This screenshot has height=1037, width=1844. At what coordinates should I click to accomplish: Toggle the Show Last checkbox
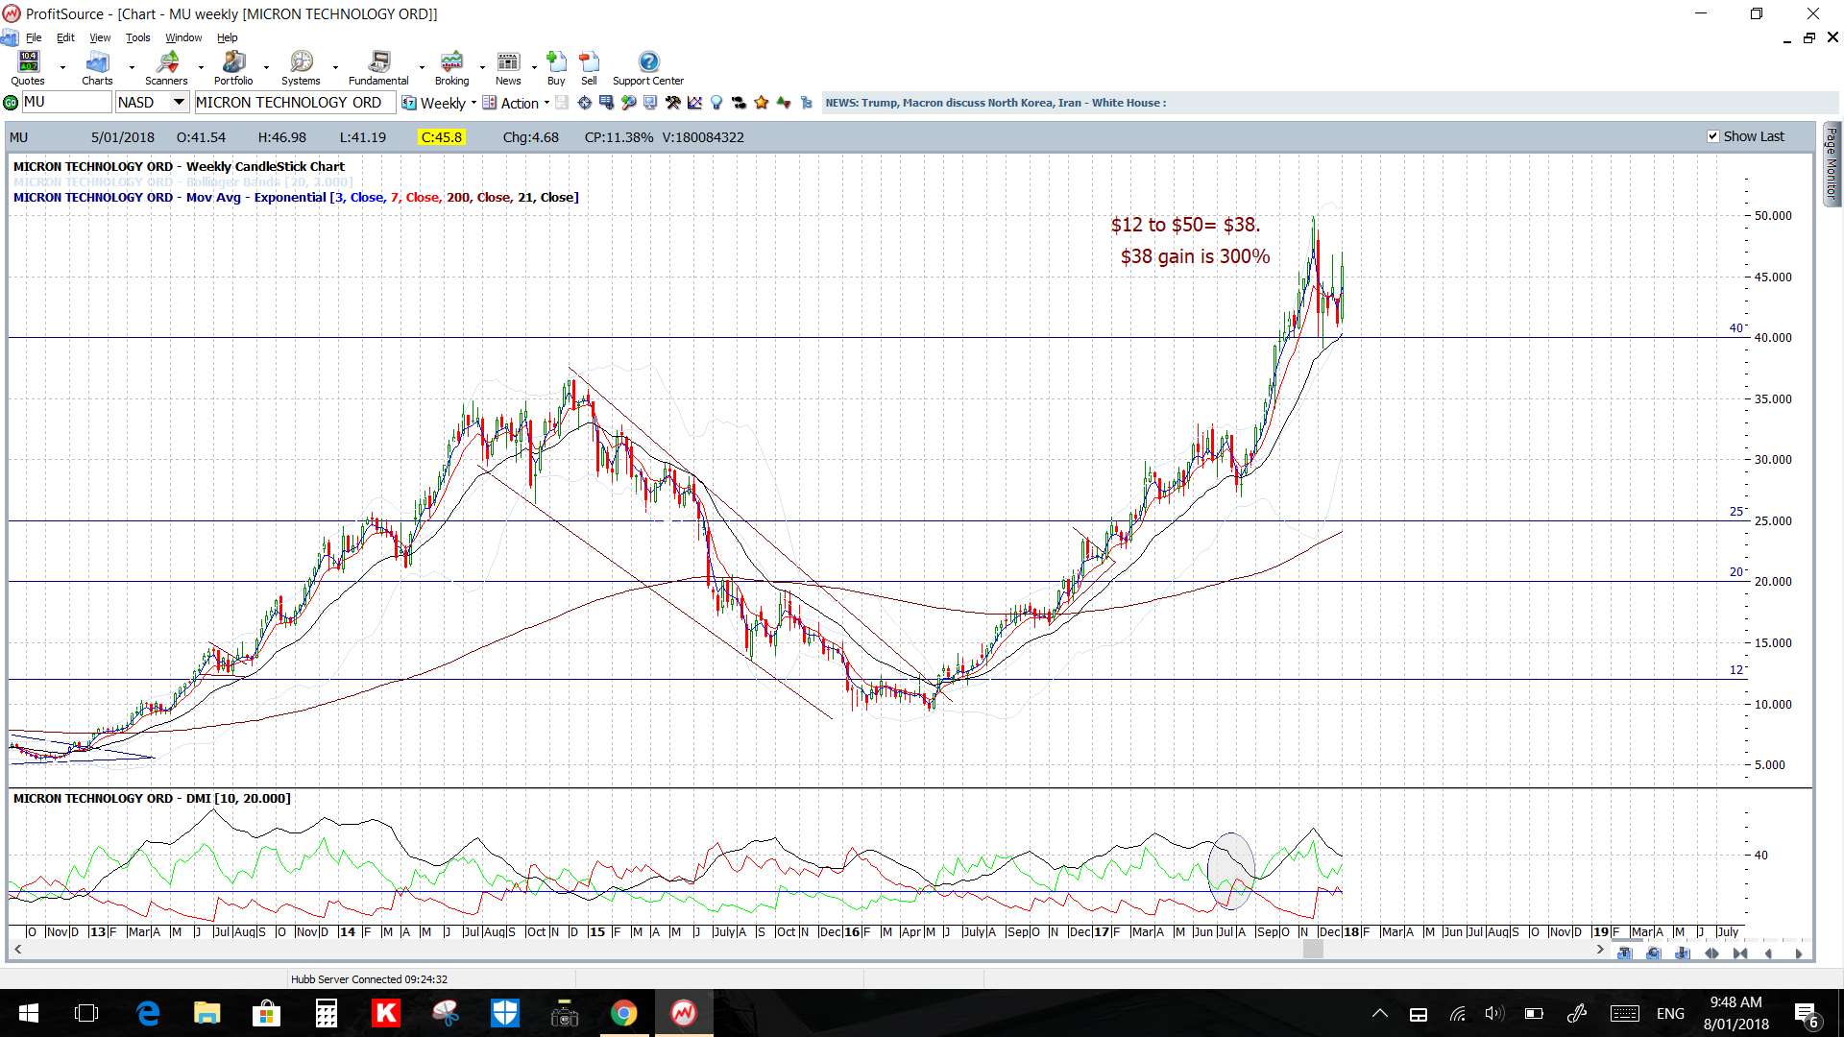(x=1712, y=136)
